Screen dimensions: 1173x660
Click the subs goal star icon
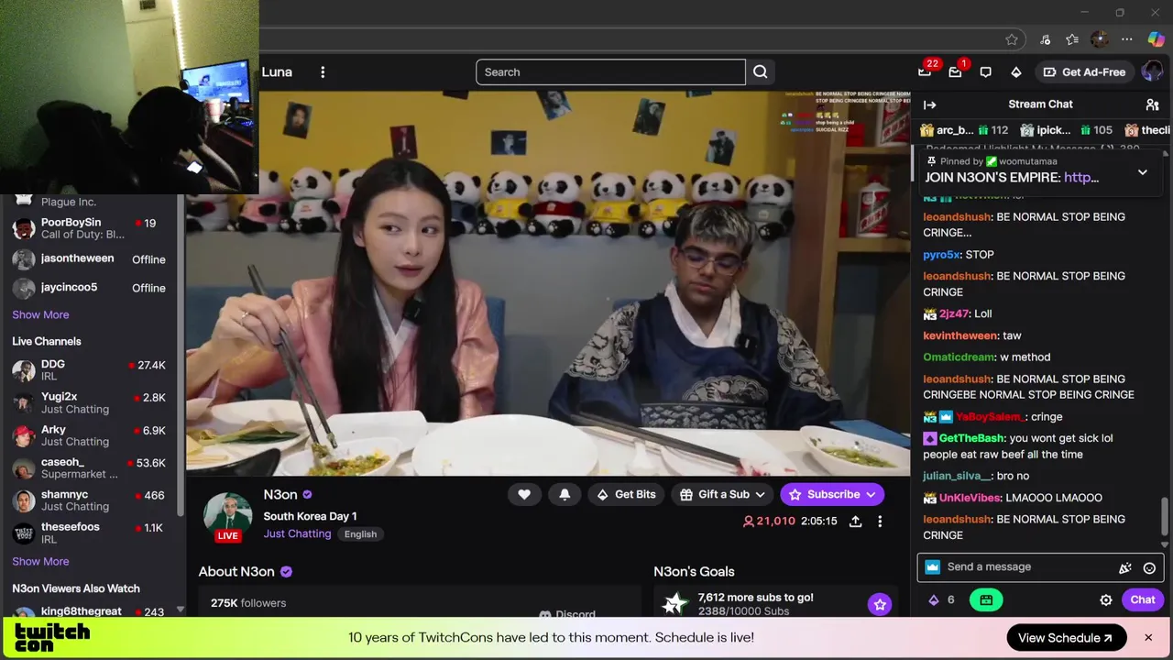[880, 604]
